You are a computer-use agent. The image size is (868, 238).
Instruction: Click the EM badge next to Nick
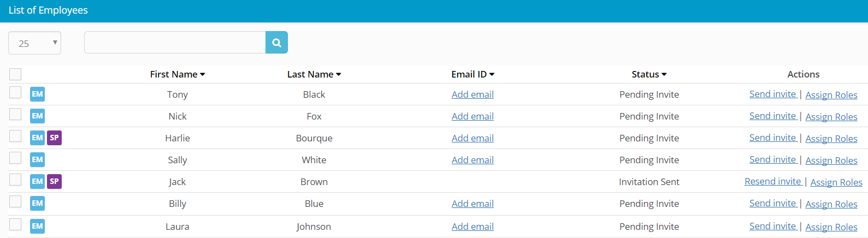pyautogui.click(x=37, y=116)
